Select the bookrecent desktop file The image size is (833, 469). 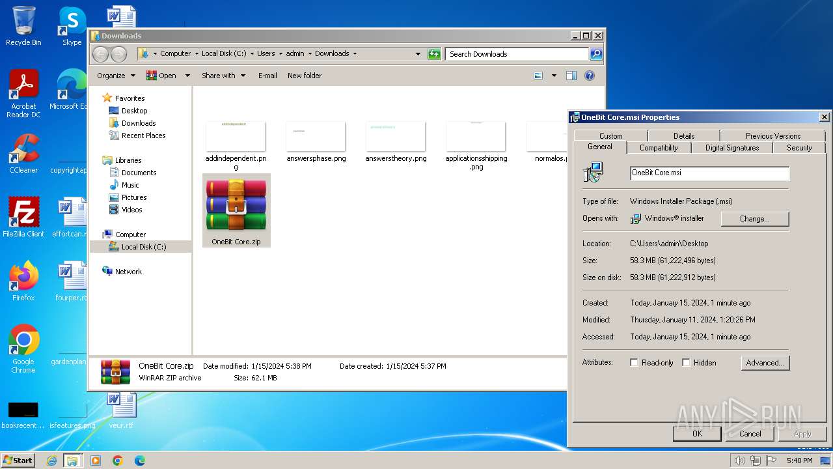coord(23,416)
